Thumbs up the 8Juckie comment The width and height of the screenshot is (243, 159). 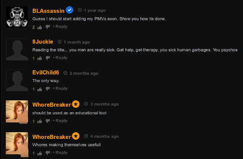pos(39,58)
